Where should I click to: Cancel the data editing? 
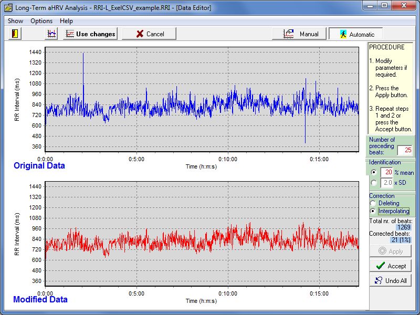(x=149, y=34)
